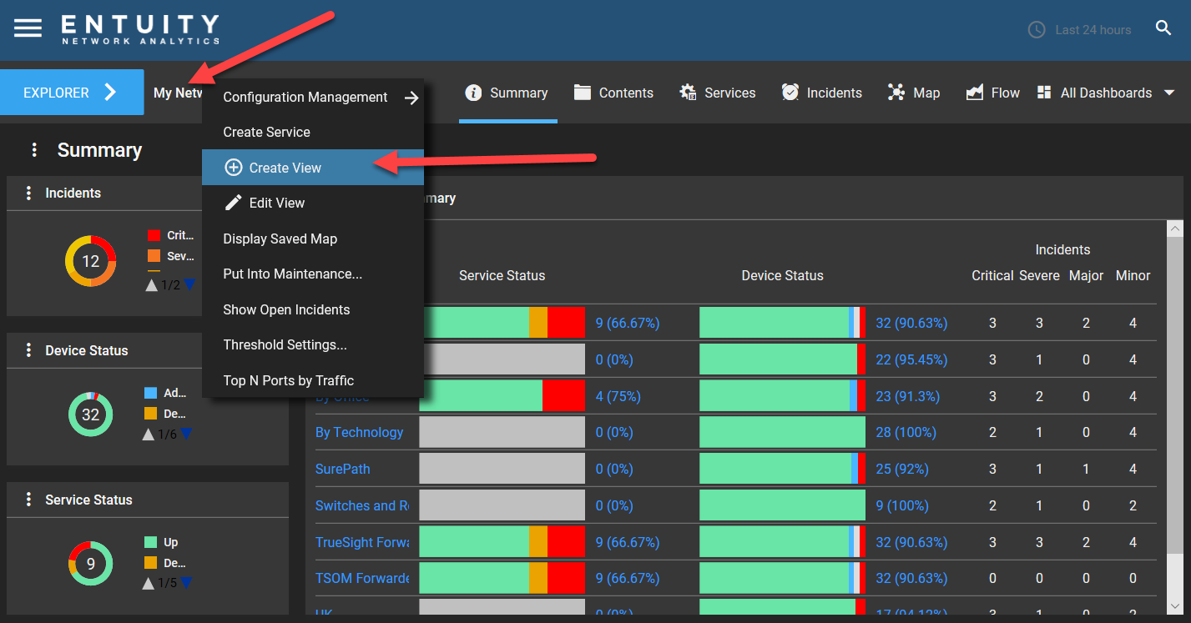Open the Flow tab

[992, 93]
